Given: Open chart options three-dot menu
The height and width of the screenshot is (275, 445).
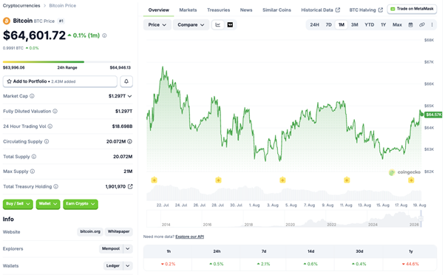Looking at the screenshot, I should click(x=432, y=25).
